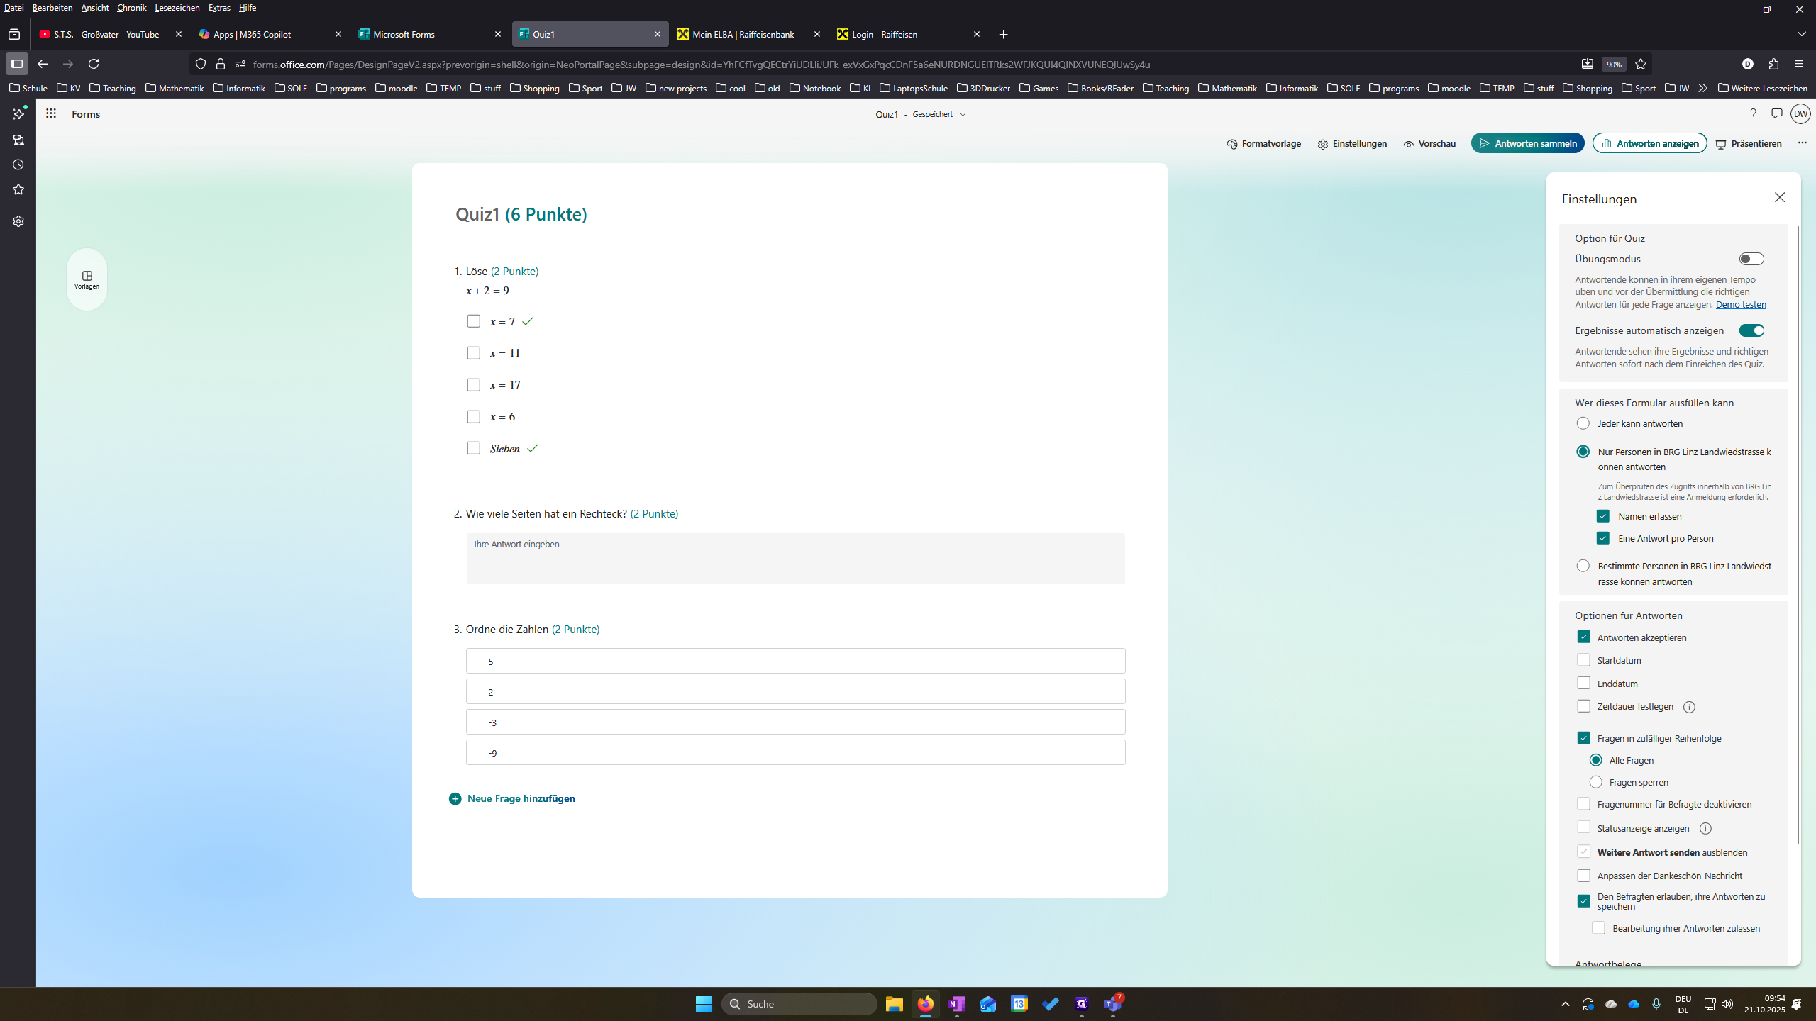
Task: Click the Vorschau eye icon
Action: tap(1408, 144)
